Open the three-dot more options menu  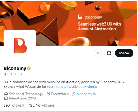99,53
